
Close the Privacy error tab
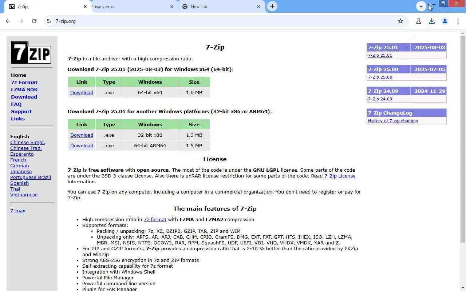[172, 7]
